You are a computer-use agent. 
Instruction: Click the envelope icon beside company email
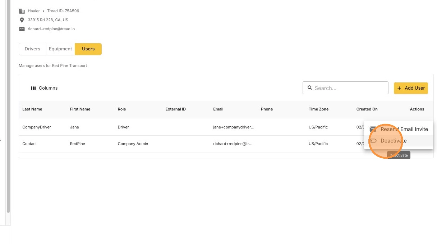coord(22,29)
